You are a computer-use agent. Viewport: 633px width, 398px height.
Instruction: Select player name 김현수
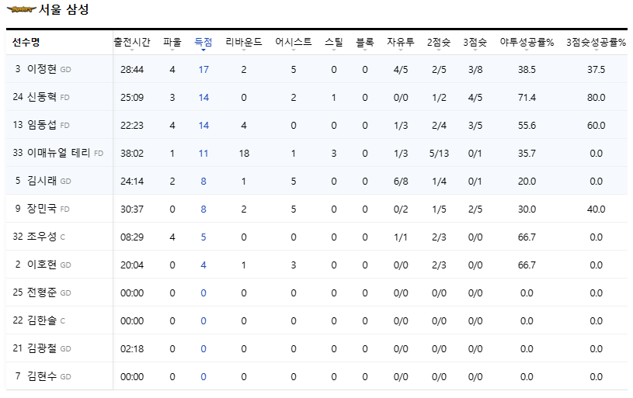coord(42,376)
